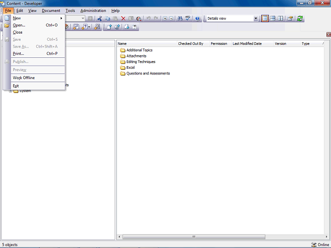Image resolution: width=331 pixels, height=248 pixels.
Task: Click the new assessment wrench icon
Action: coord(97,27)
